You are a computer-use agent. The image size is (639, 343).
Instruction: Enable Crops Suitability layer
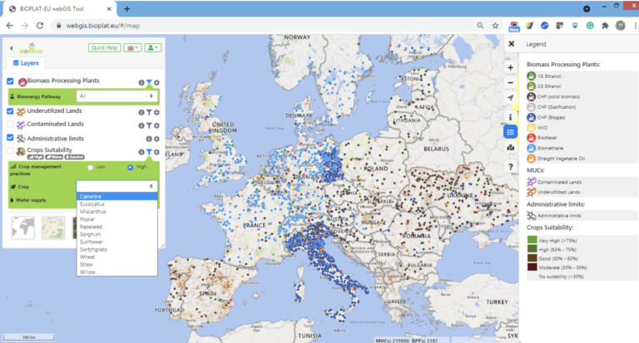(10, 150)
